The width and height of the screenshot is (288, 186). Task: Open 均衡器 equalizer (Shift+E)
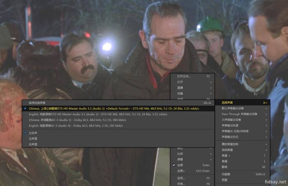242,174
